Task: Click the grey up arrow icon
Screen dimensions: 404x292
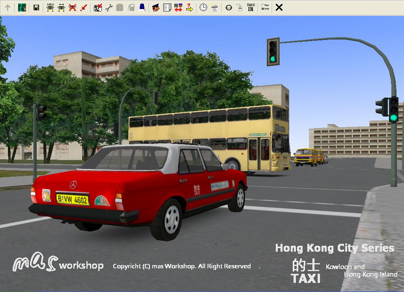Action: (8, 8)
